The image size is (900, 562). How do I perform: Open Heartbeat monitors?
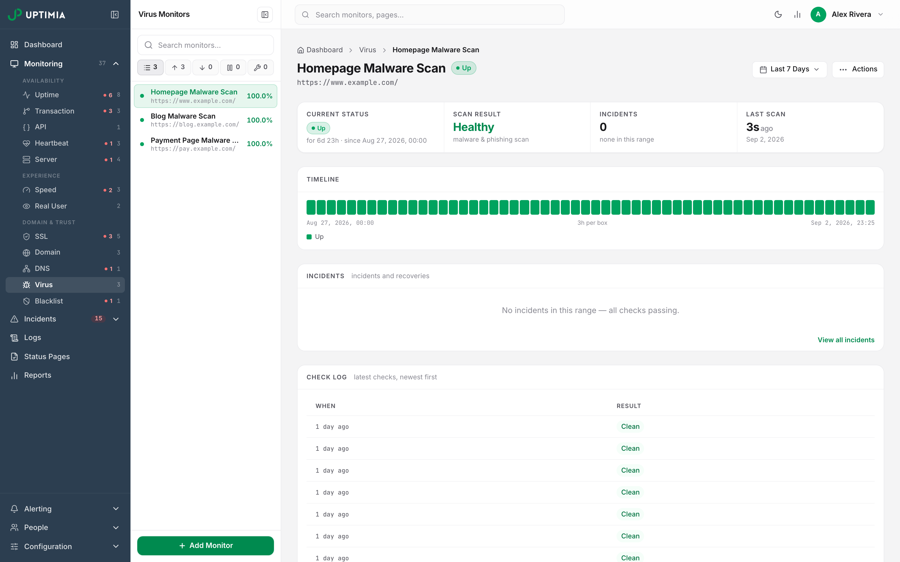pyautogui.click(x=65, y=144)
